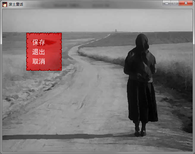Click the figure's long black skirt
The height and width of the screenshot is (154, 195).
[x=142, y=101]
